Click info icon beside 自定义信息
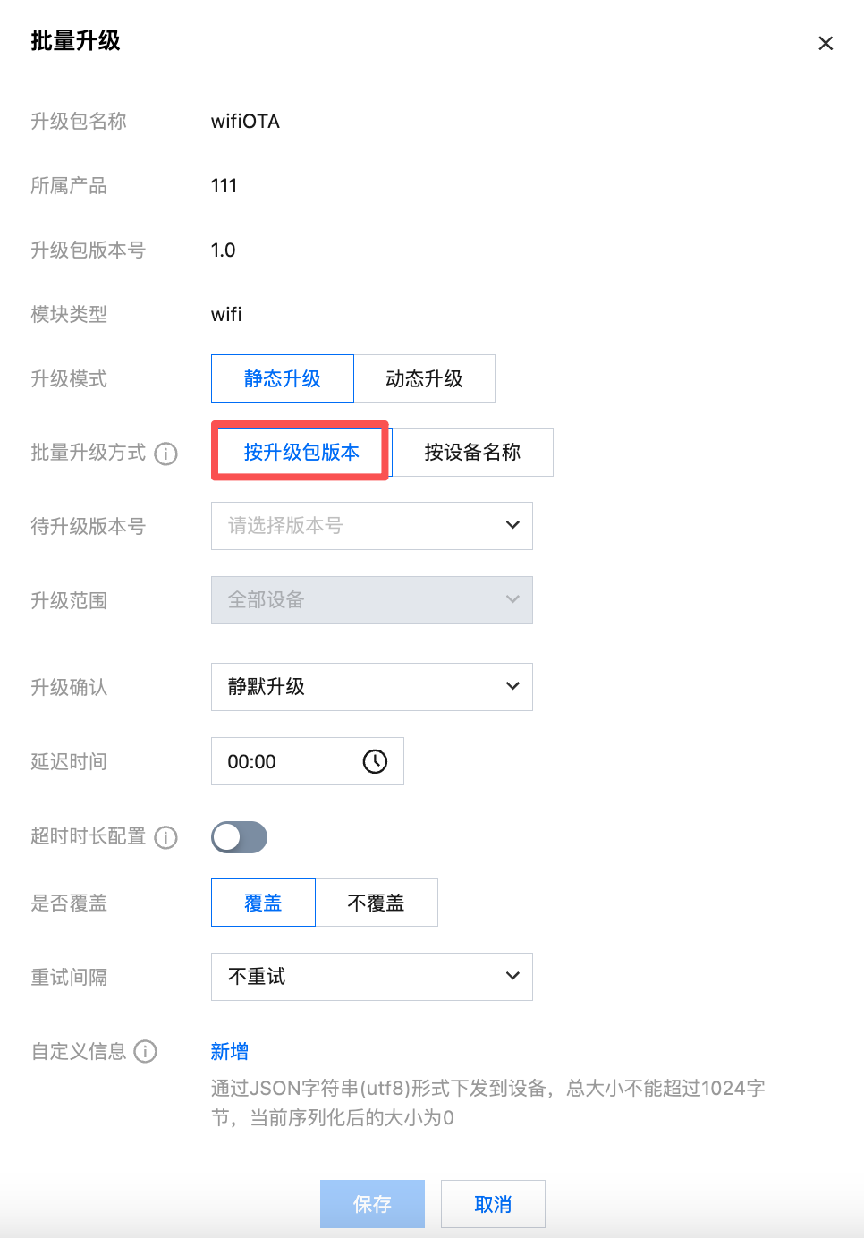Viewport: 864px width, 1238px height. point(146,1051)
